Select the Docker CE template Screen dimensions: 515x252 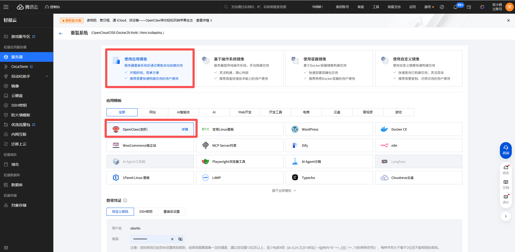point(418,129)
